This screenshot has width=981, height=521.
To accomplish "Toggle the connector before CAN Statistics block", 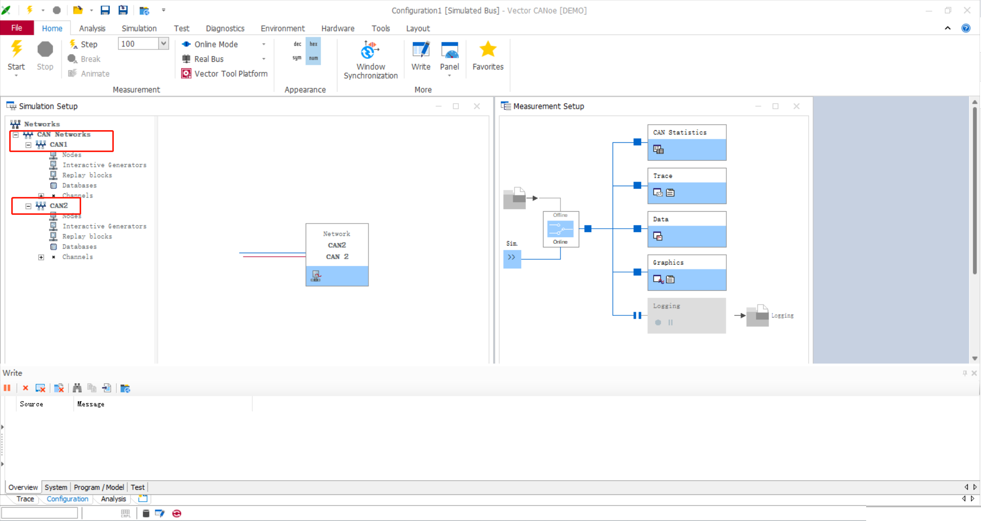I will tap(637, 142).
